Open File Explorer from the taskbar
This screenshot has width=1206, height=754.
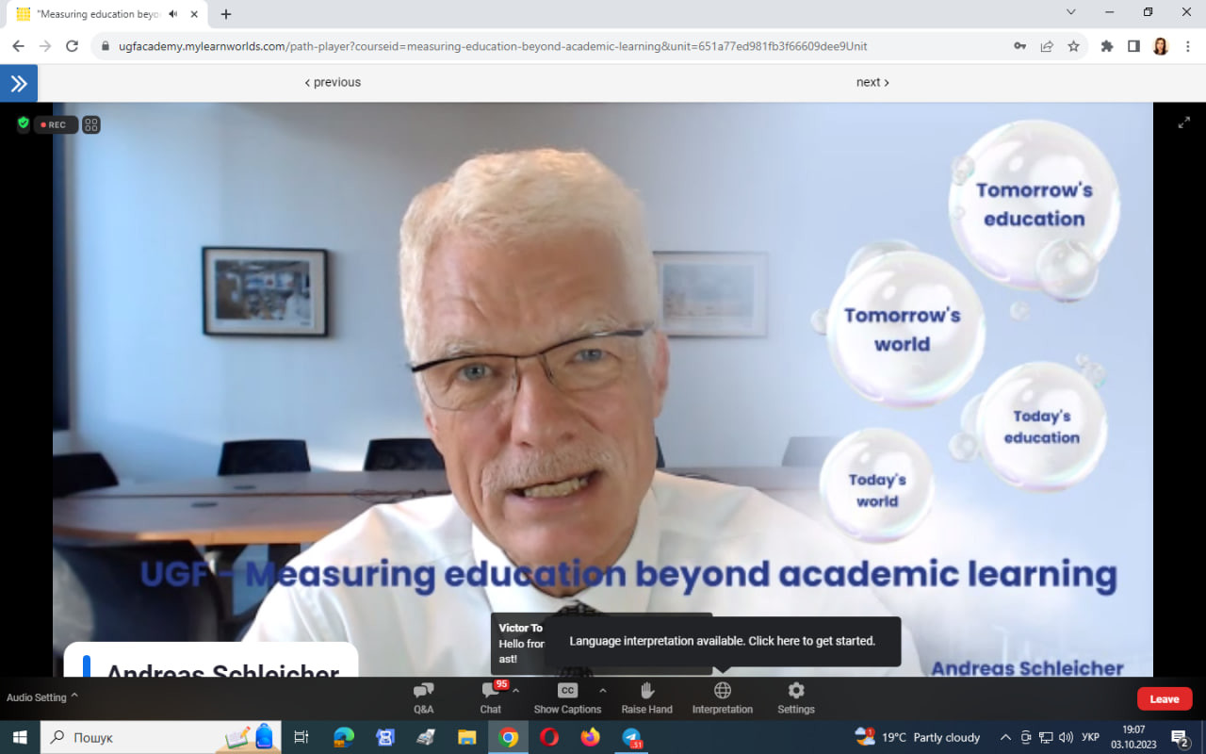pos(466,737)
